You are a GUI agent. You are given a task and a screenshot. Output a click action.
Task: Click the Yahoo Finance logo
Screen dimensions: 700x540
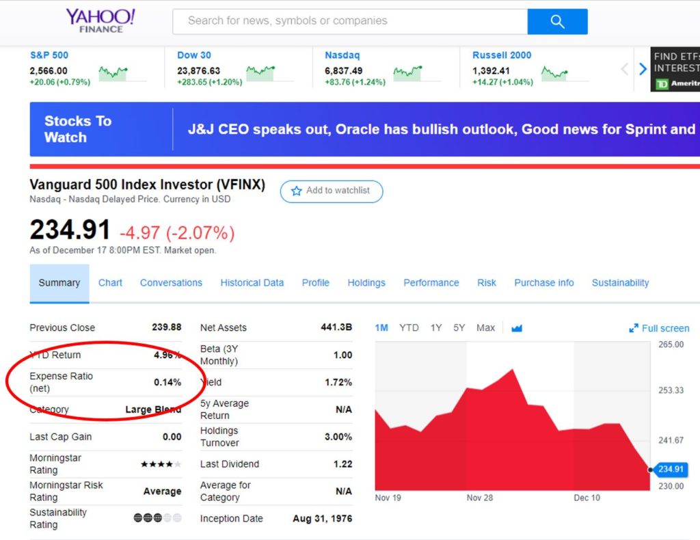(x=100, y=21)
